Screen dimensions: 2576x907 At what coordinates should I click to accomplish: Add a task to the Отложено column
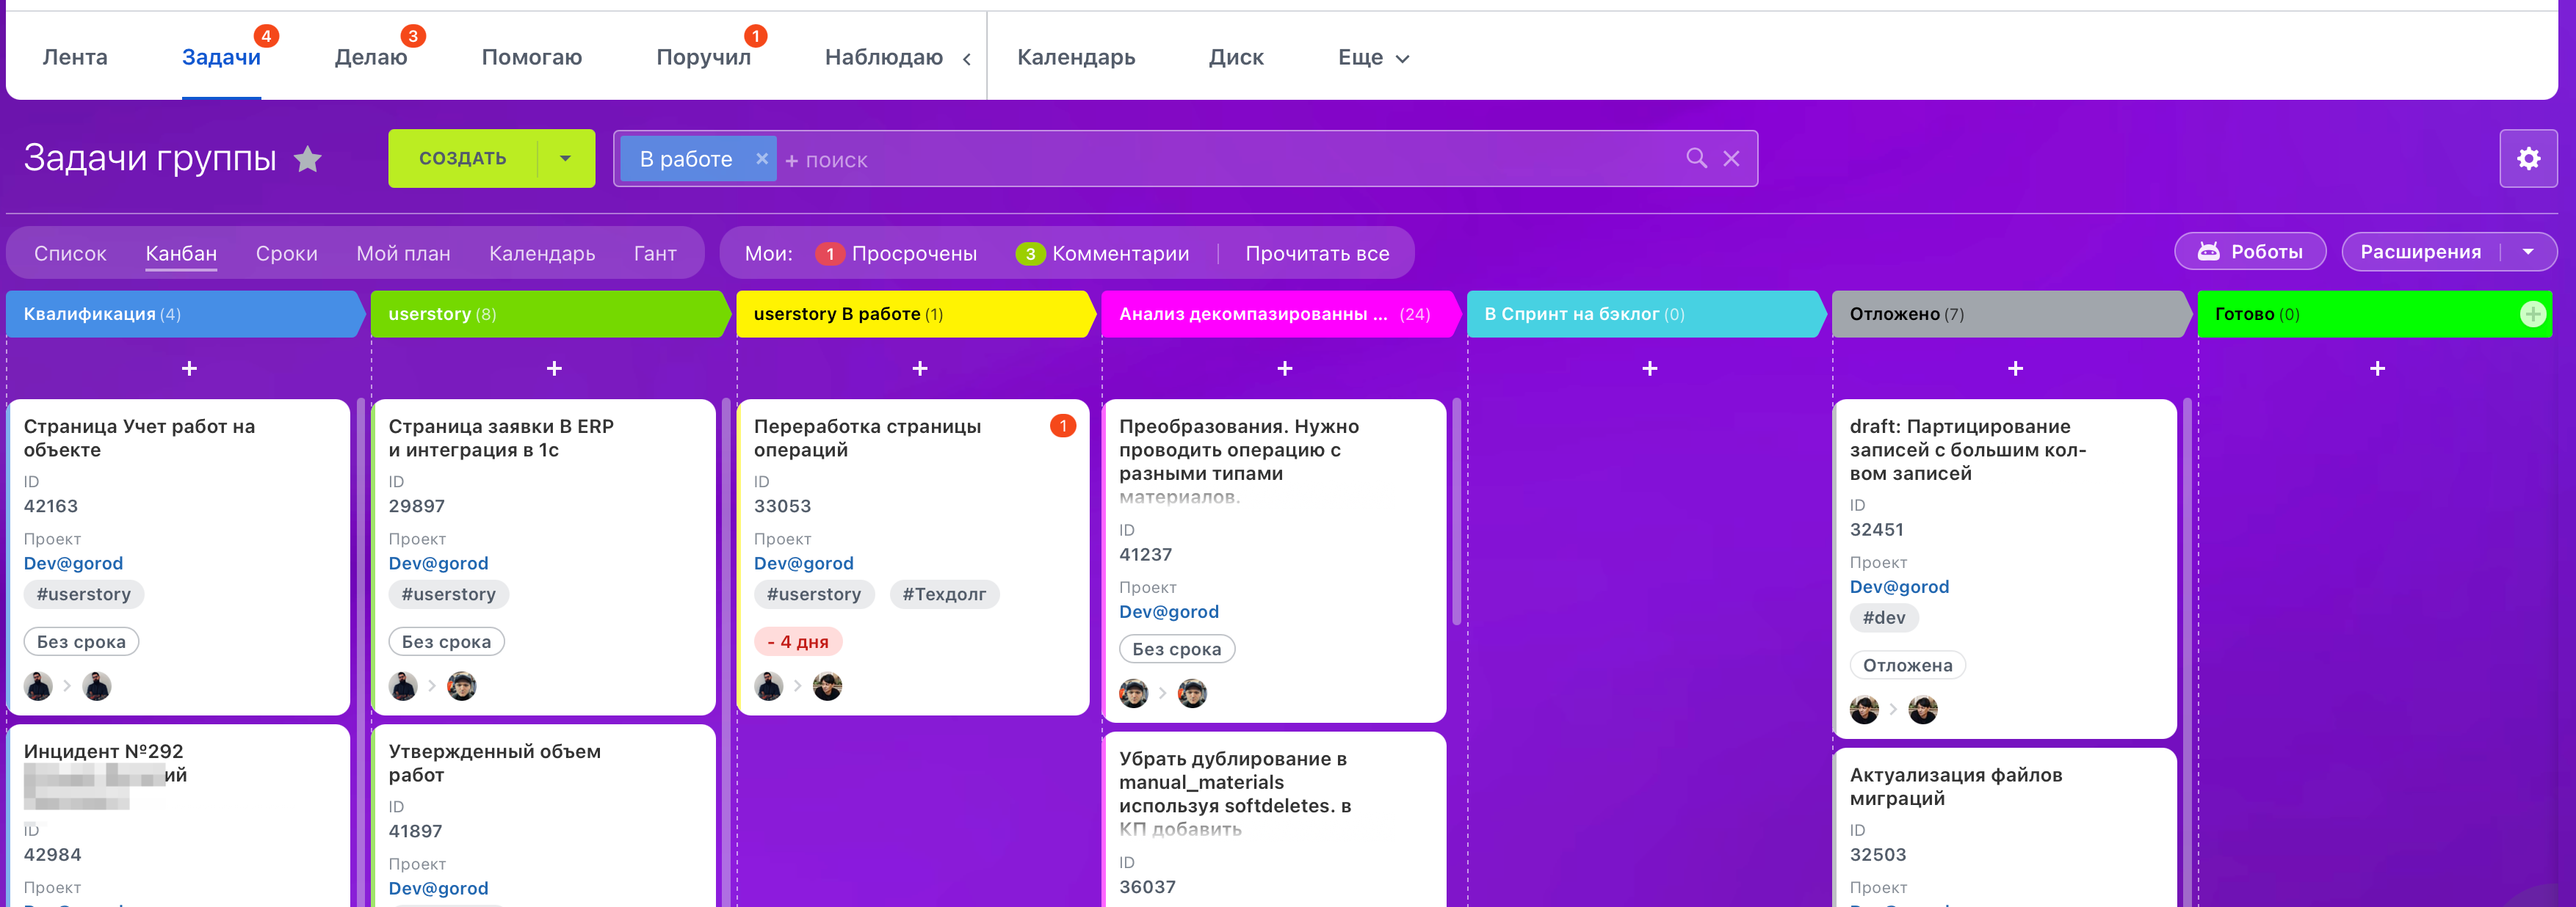pos(2015,368)
